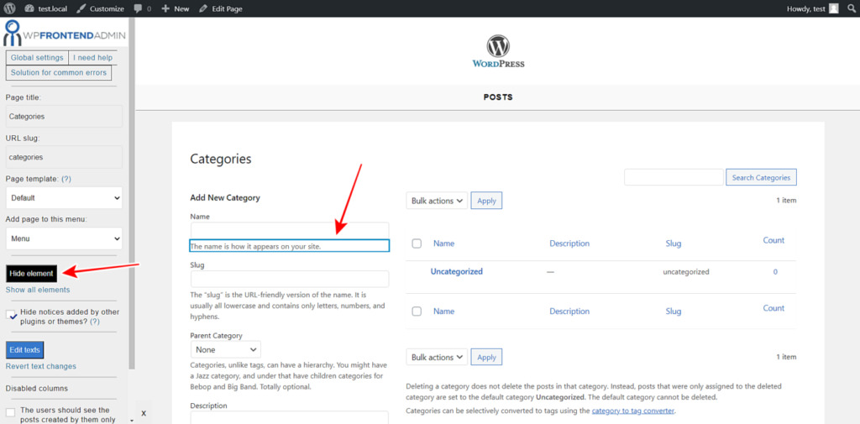Enable users see only their posts checkbox
The width and height of the screenshot is (860, 424).
point(10,412)
